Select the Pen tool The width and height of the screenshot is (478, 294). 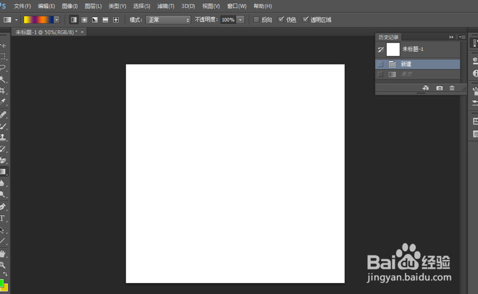[x=3, y=207]
